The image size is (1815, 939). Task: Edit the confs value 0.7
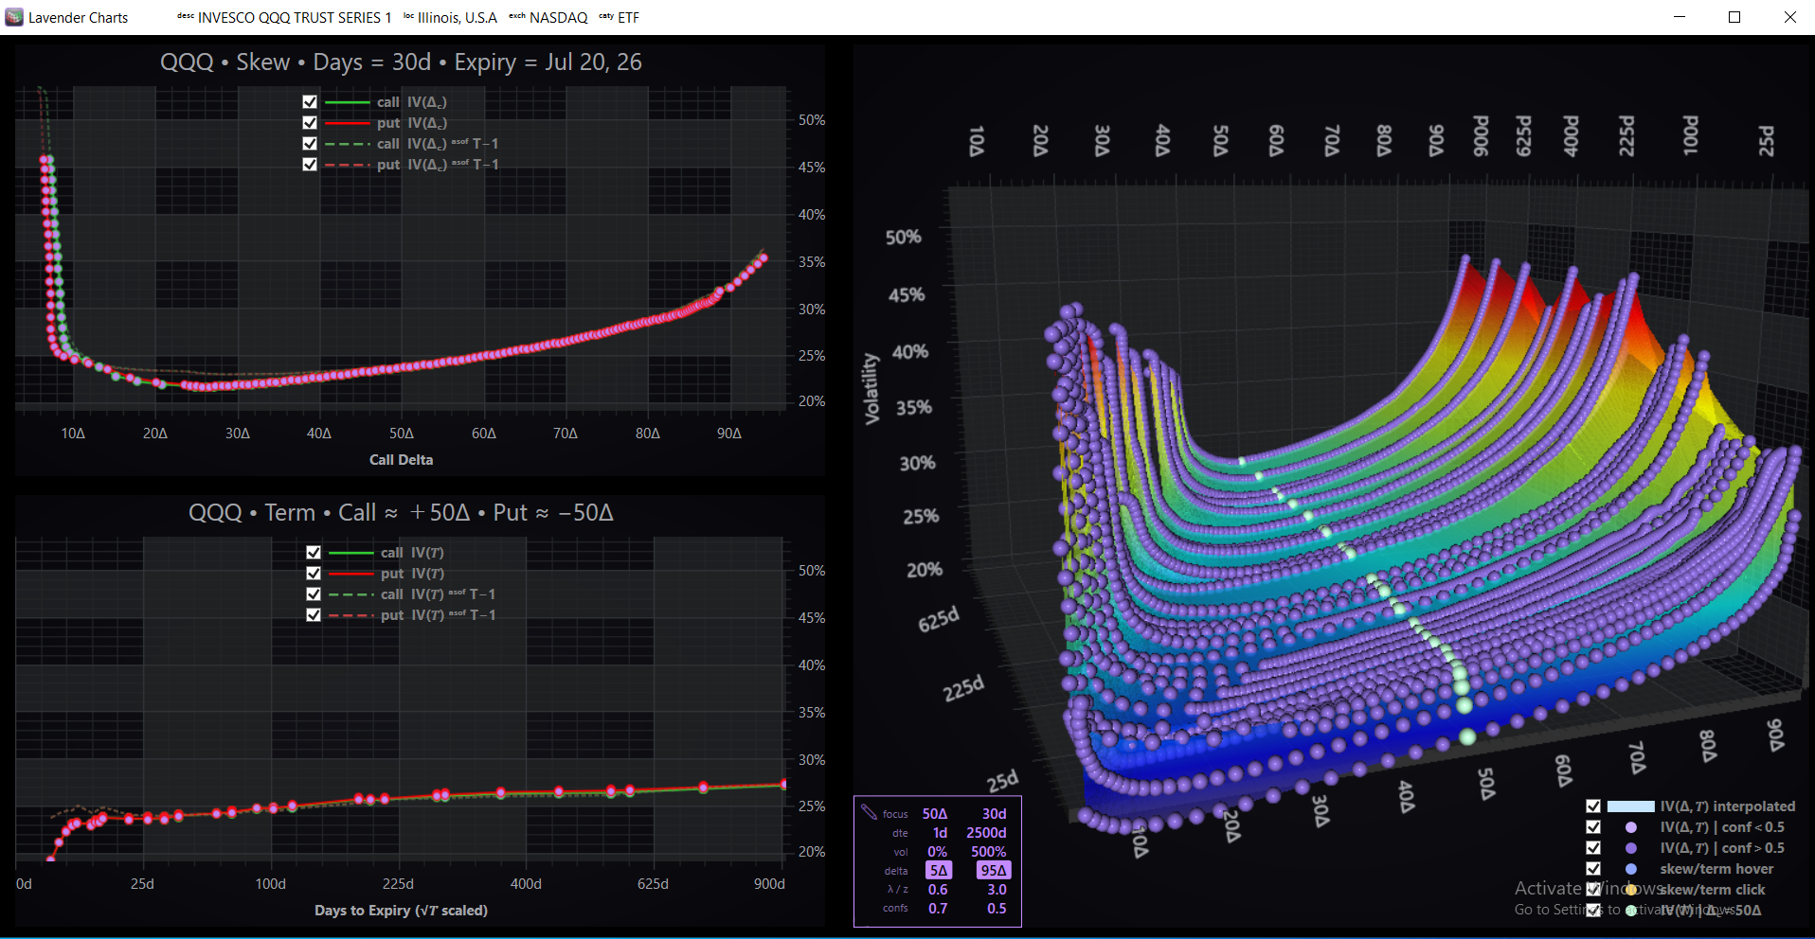tap(938, 909)
